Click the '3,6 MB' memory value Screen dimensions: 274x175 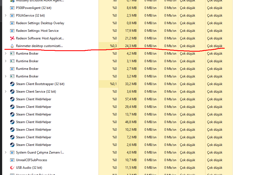[x=132, y=92]
